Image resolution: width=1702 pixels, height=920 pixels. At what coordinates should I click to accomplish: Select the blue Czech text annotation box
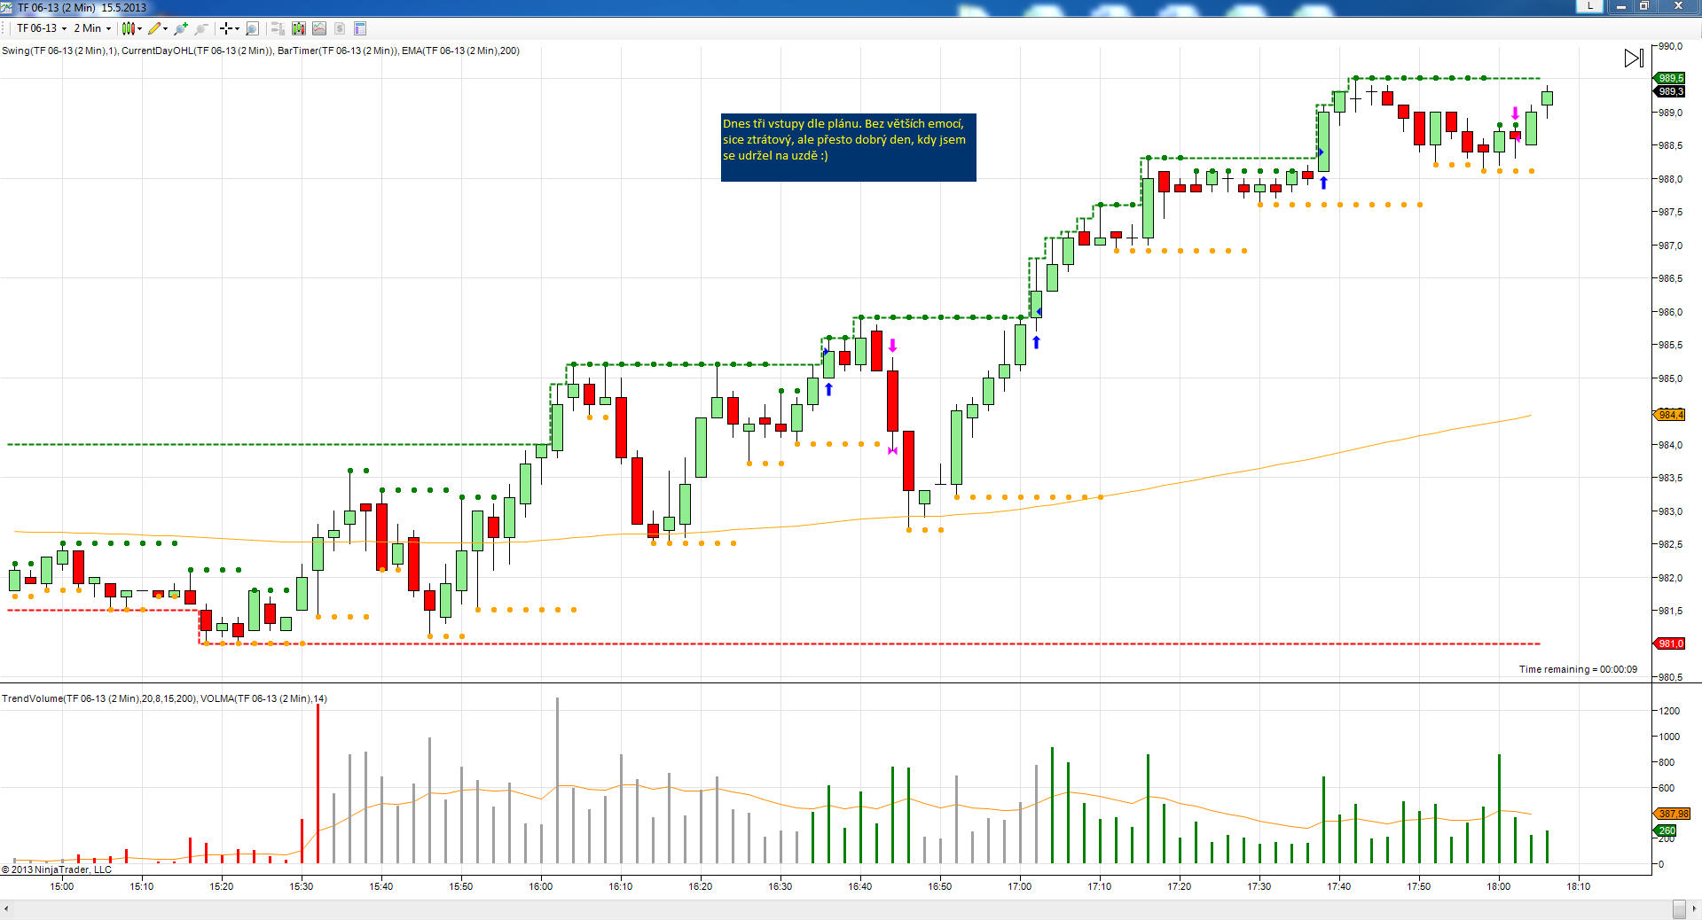click(848, 147)
